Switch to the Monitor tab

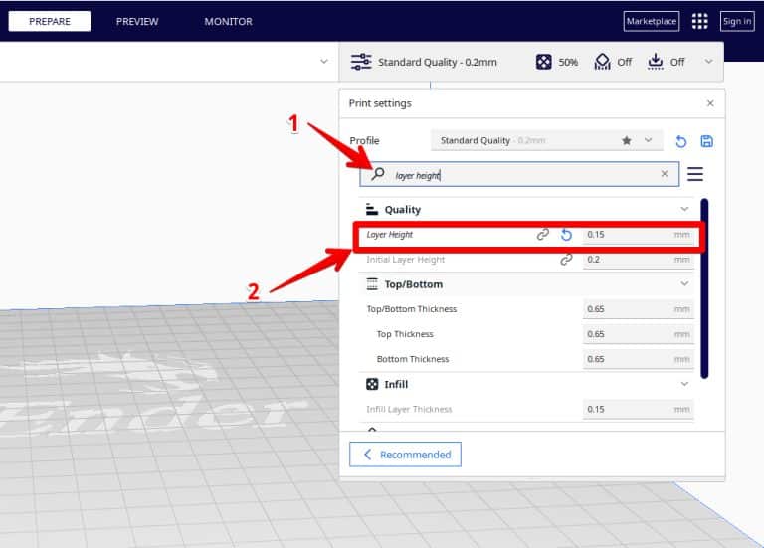[228, 21]
